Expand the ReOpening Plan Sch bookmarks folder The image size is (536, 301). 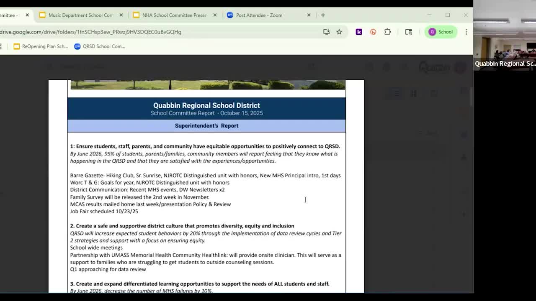tap(41, 46)
